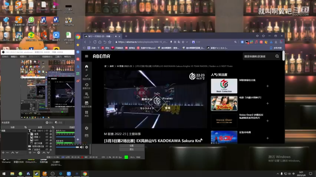Open My List checkmark icon in ABEMA sidebar
This screenshot has height=177, width=316.
[87, 76]
